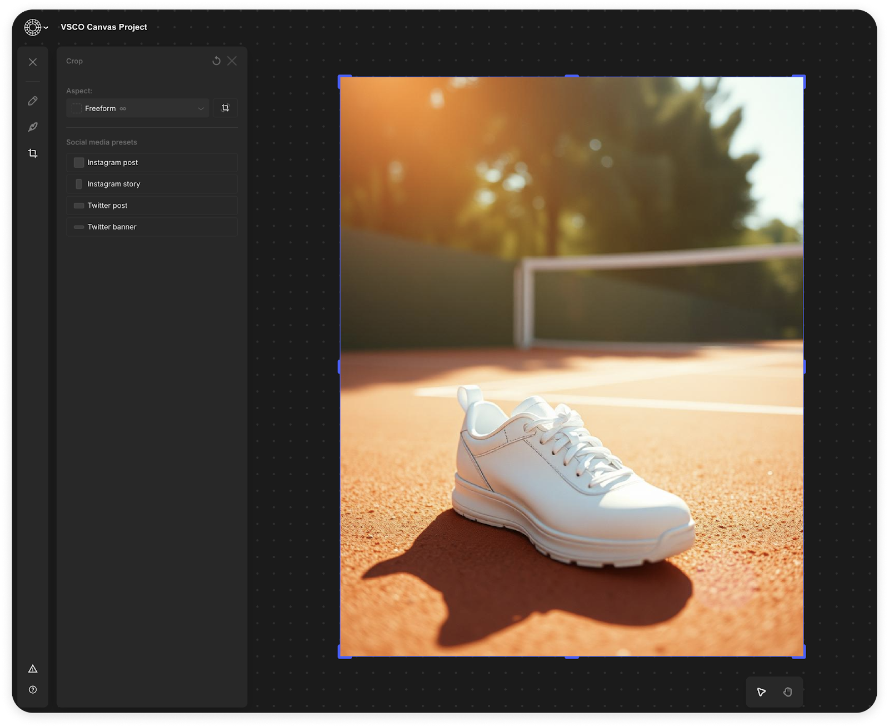Select the crop tool in the sidebar
Image resolution: width=889 pixels, height=727 pixels.
coord(33,153)
